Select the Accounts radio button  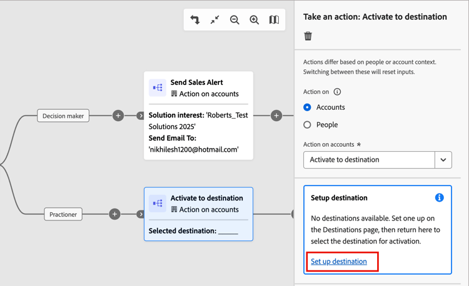point(307,107)
